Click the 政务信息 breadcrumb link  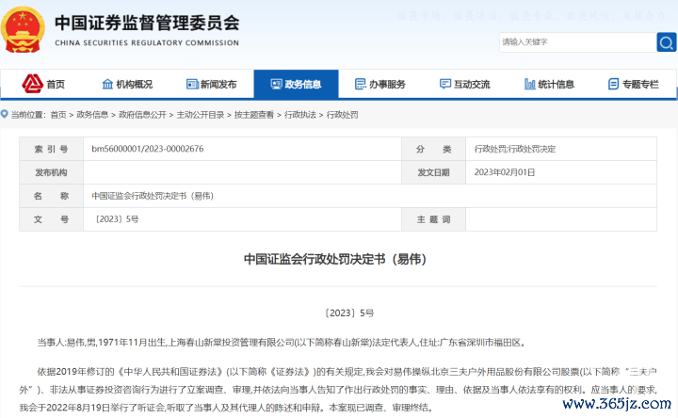pyautogui.click(x=92, y=115)
